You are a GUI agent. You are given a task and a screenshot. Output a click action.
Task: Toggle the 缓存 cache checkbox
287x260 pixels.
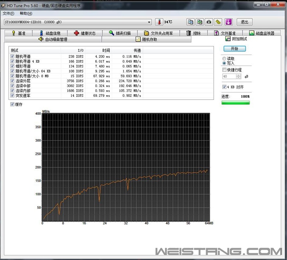coord(12,104)
